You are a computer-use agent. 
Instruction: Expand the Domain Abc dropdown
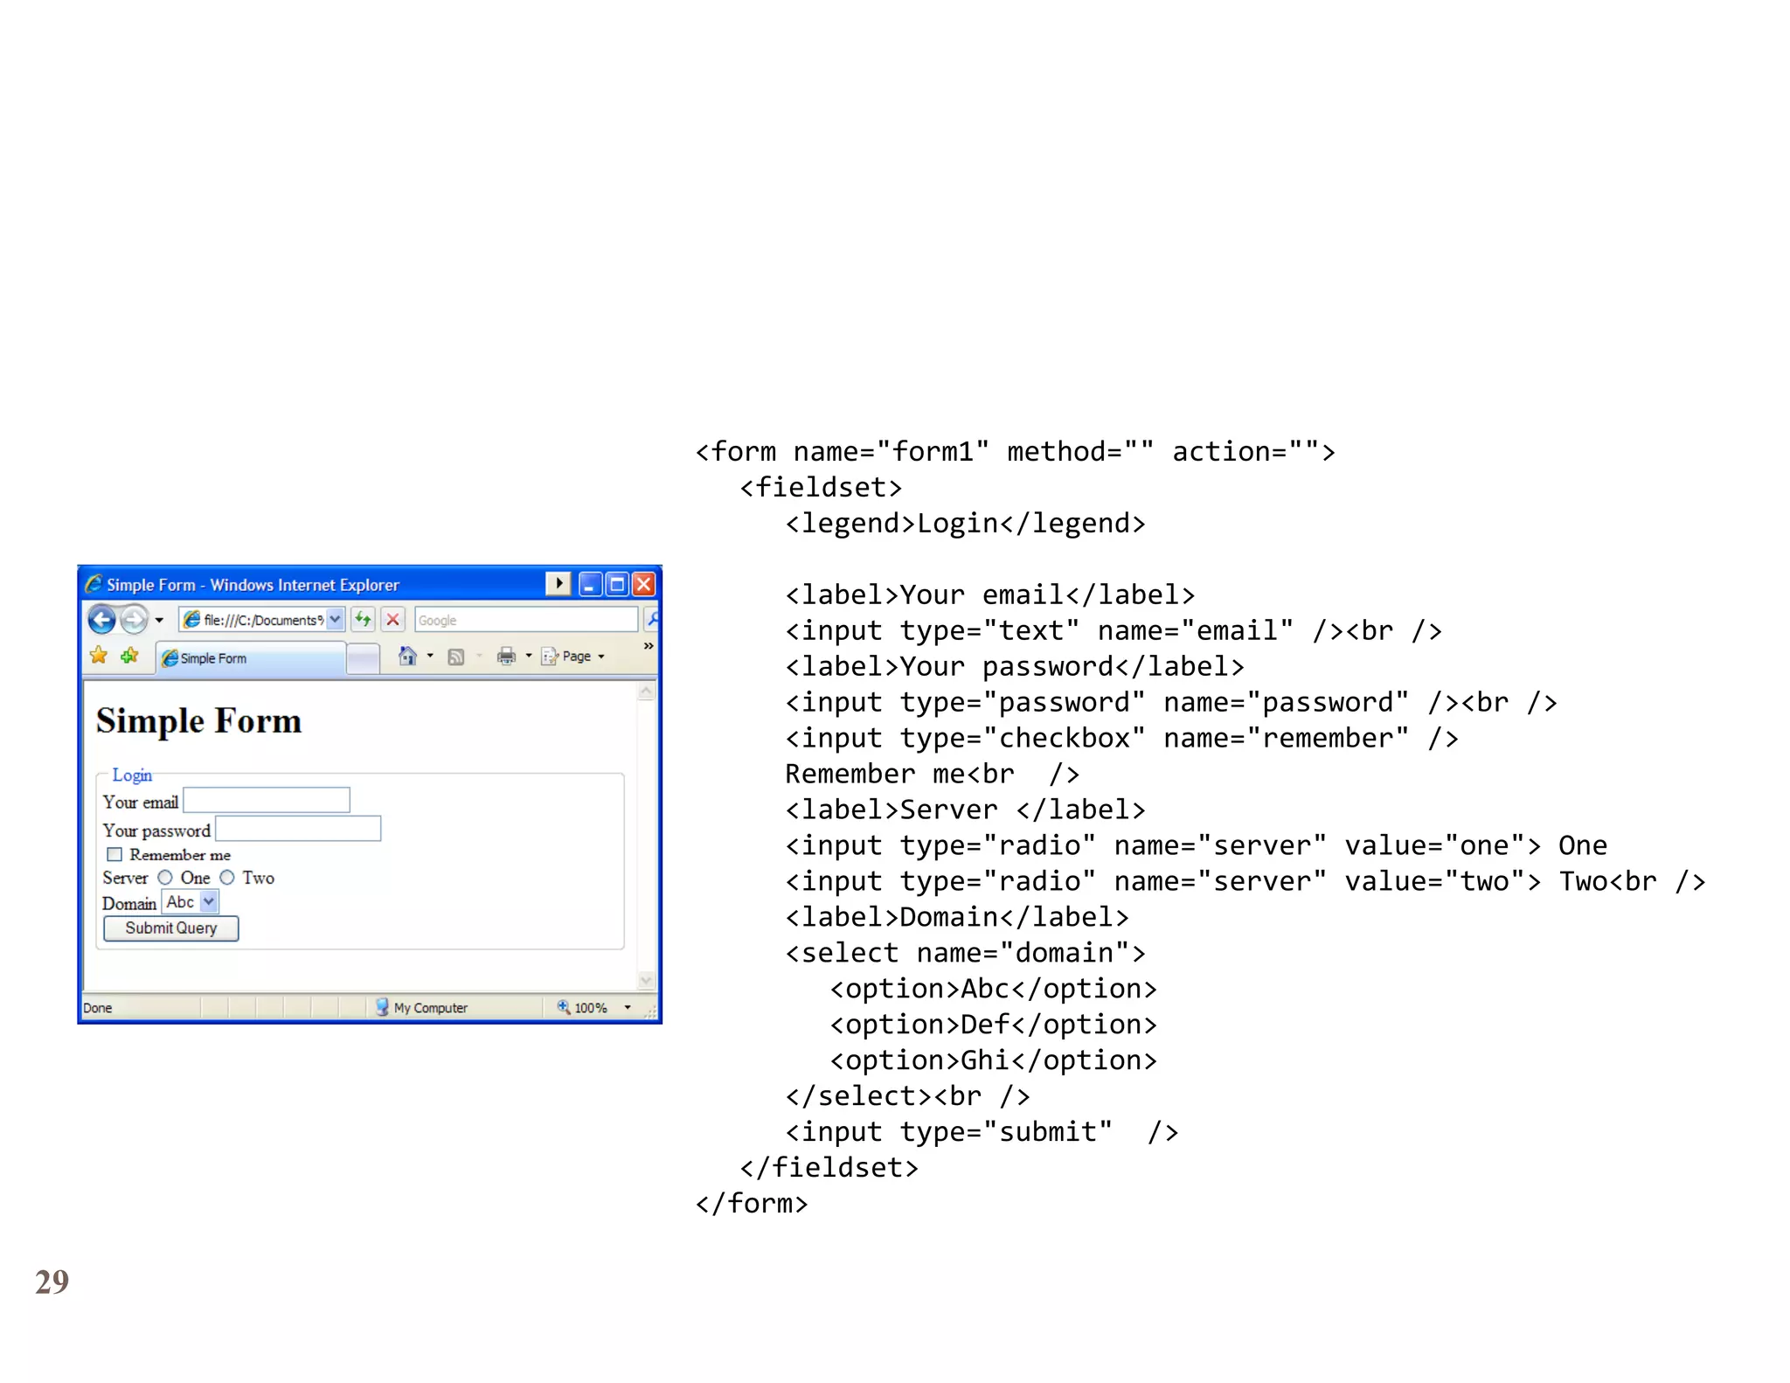(209, 901)
